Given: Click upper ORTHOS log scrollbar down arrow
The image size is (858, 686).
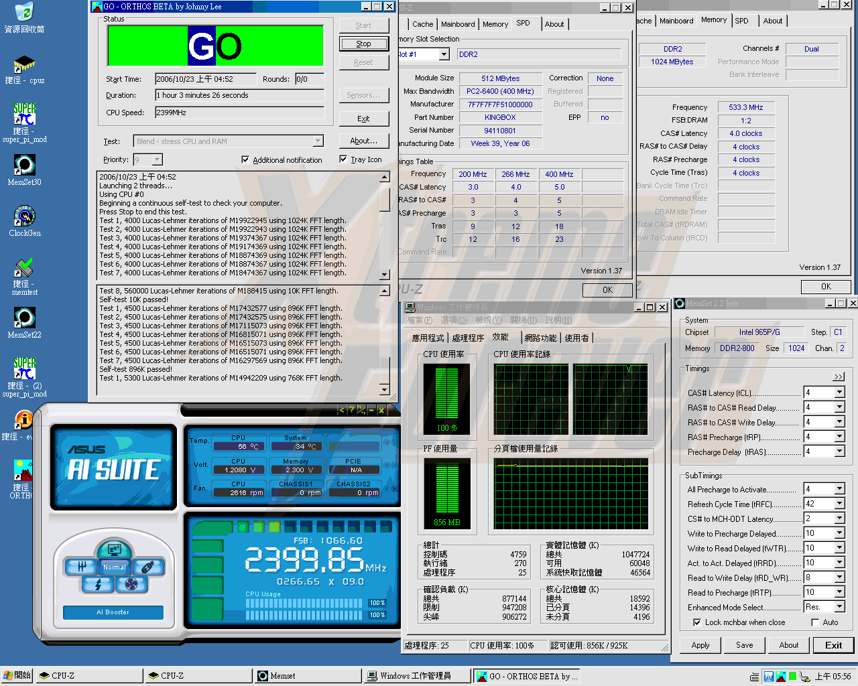Looking at the screenshot, I should click(x=385, y=275).
